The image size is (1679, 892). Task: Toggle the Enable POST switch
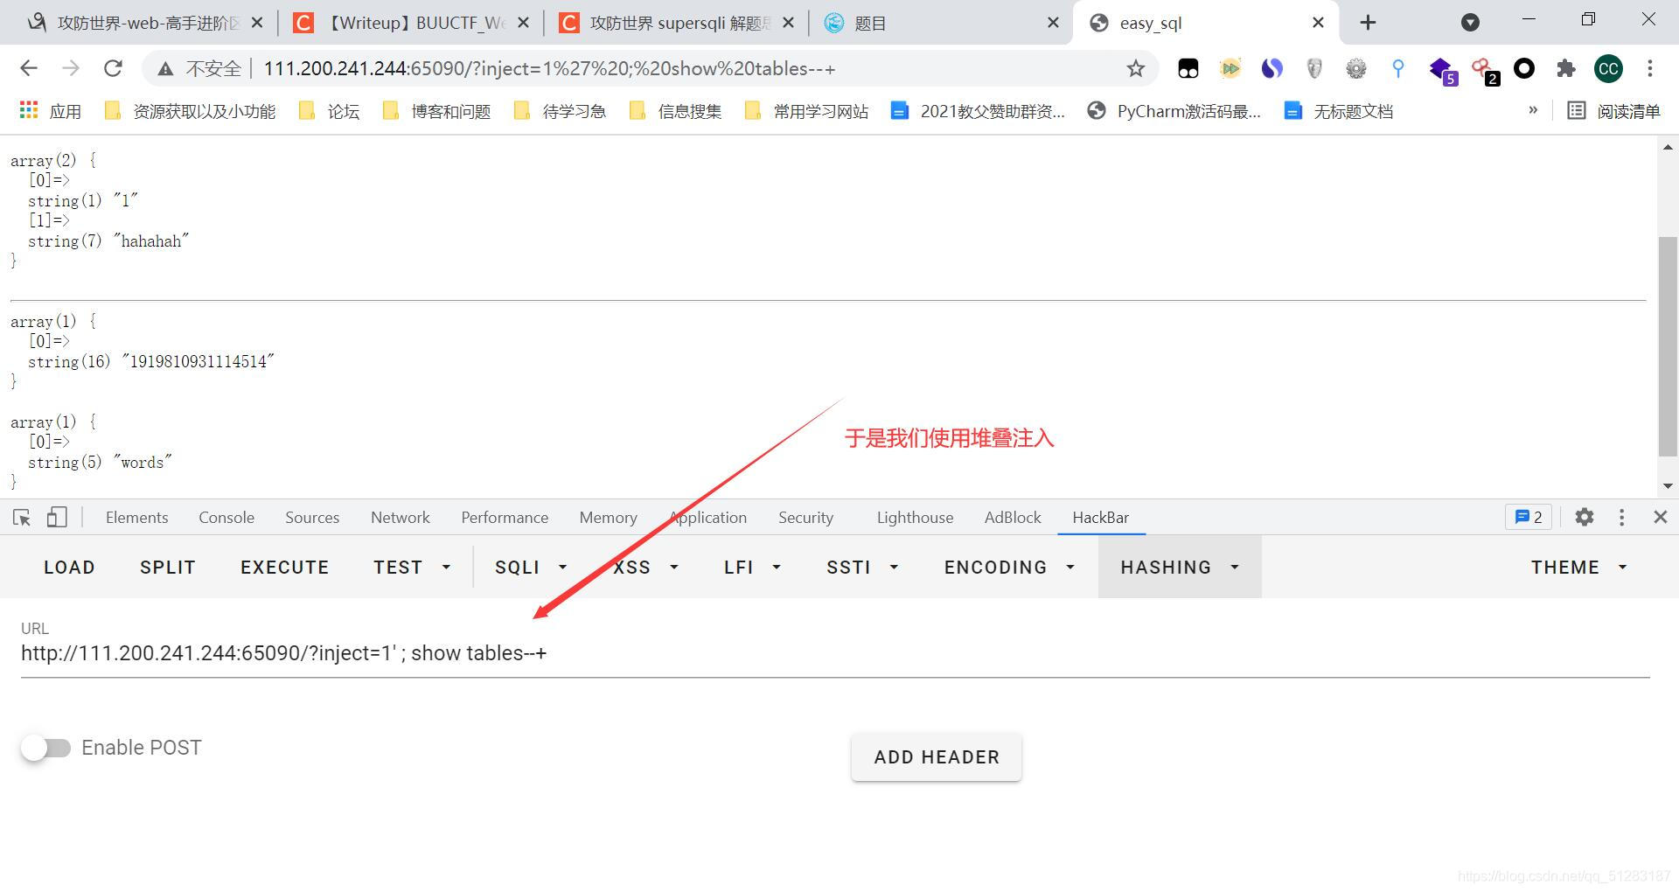point(46,748)
